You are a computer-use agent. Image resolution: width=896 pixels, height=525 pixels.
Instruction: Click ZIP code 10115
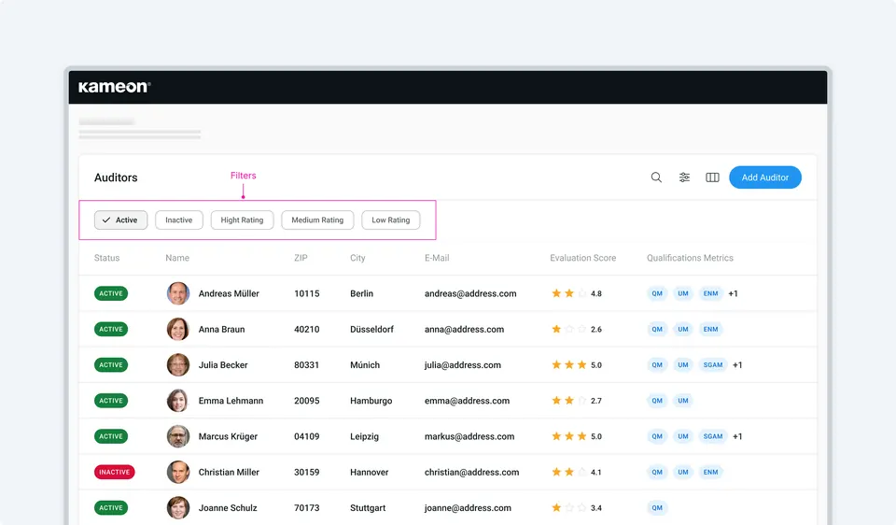[x=306, y=293]
